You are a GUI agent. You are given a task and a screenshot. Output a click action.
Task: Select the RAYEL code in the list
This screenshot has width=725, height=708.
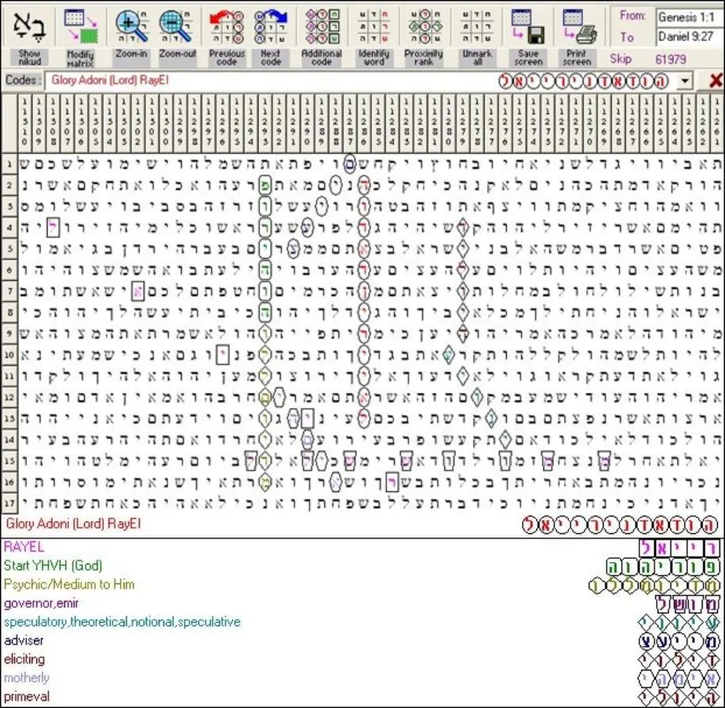tap(24, 547)
